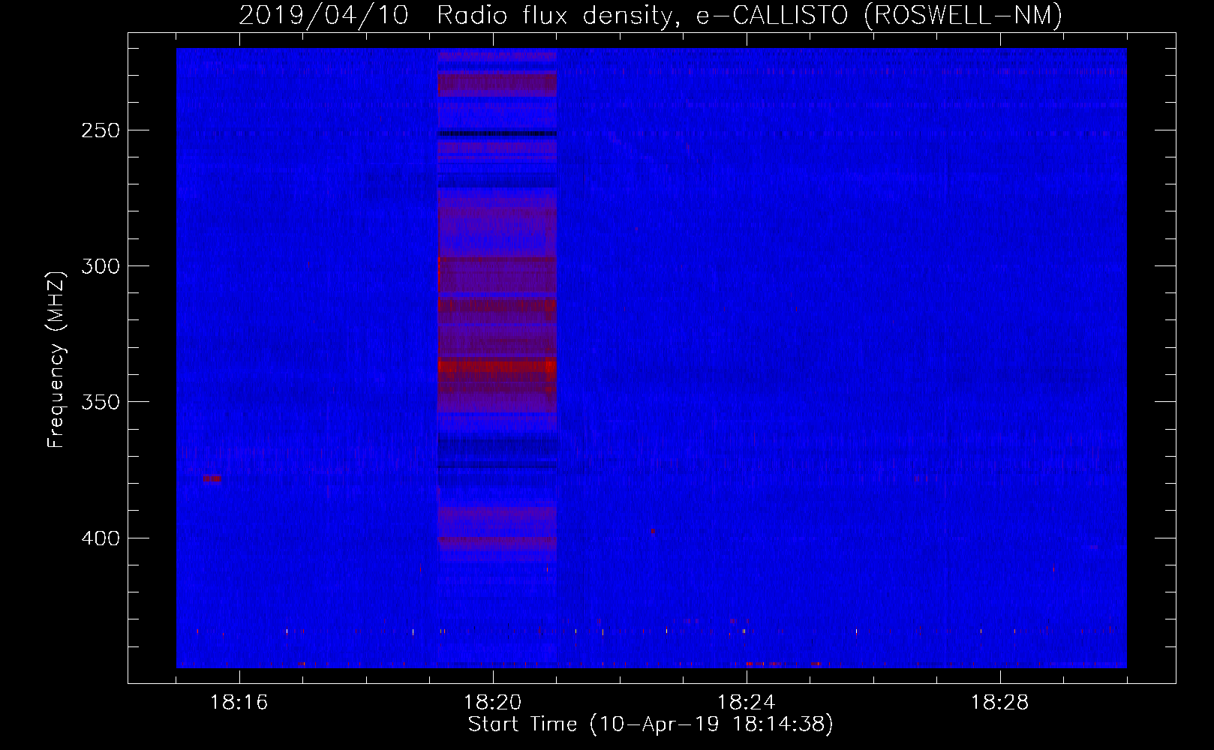Select the 300 frequency axis label
The image size is (1214, 750).
point(101,266)
